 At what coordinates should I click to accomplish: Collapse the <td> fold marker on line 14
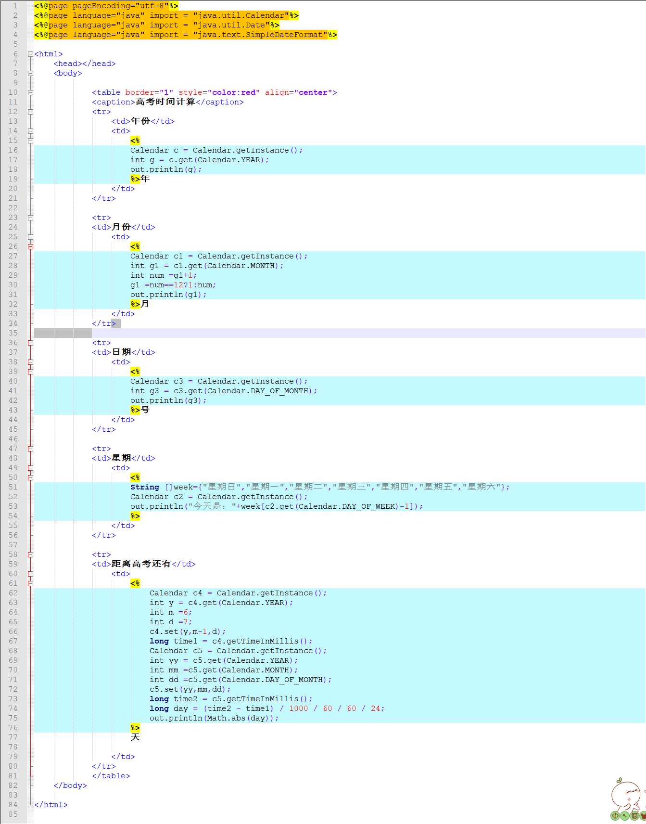(x=30, y=131)
